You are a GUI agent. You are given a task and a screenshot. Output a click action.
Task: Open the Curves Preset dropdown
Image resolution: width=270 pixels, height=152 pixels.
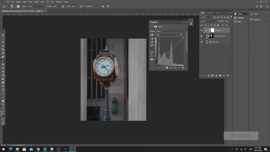[170, 31]
